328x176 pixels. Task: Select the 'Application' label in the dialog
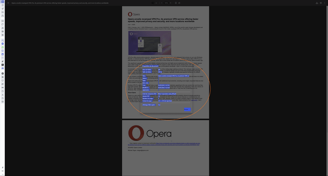146,90
